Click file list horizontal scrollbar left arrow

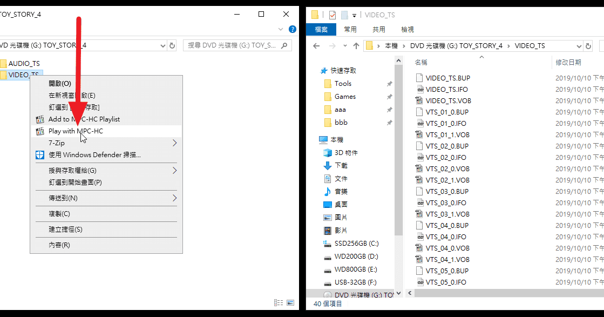coord(410,293)
